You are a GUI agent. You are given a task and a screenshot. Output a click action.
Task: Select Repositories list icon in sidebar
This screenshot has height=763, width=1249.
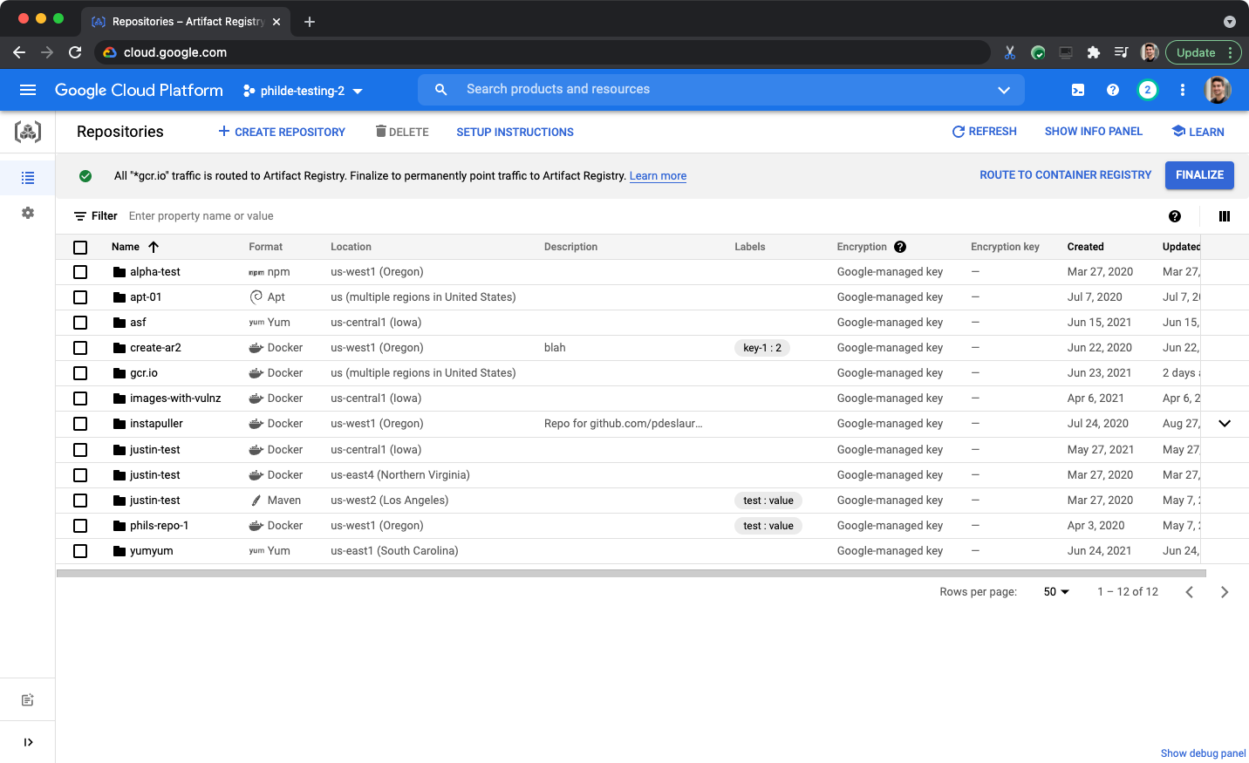(28, 178)
